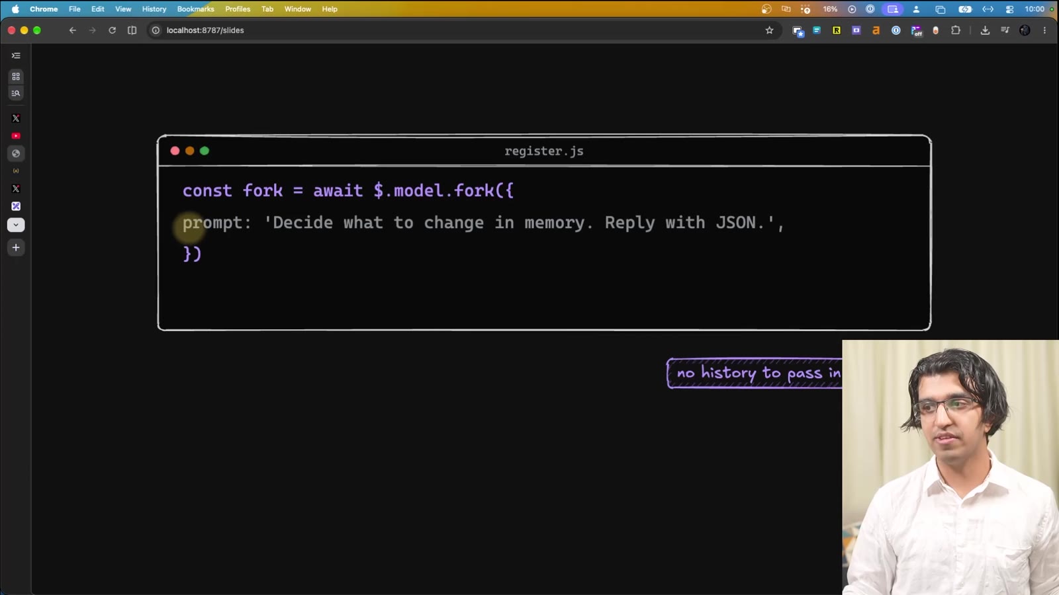Open the Extensions puzzle piece menu
The width and height of the screenshot is (1059, 595).
point(956,30)
